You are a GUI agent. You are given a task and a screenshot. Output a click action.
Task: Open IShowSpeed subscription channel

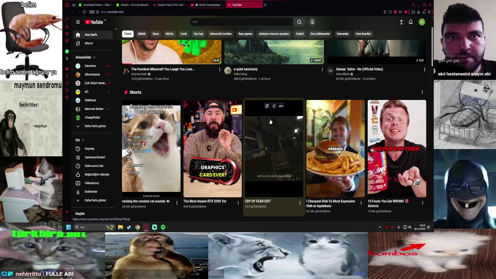(x=93, y=74)
